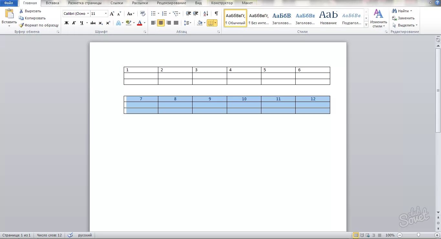441x239 pixels.
Task: Click the zoom in plus button
Action: [437, 235]
